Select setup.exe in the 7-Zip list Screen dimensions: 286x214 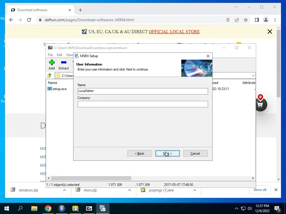point(57,89)
